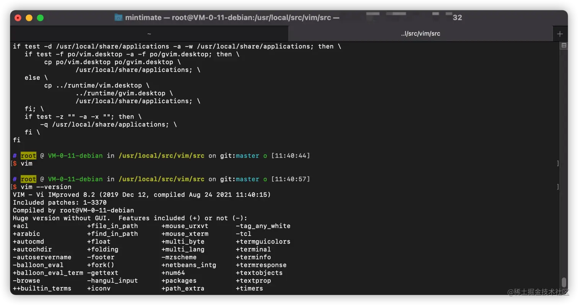
Task: Minimize the window with yellow button
Action: [x=29, y=18]
